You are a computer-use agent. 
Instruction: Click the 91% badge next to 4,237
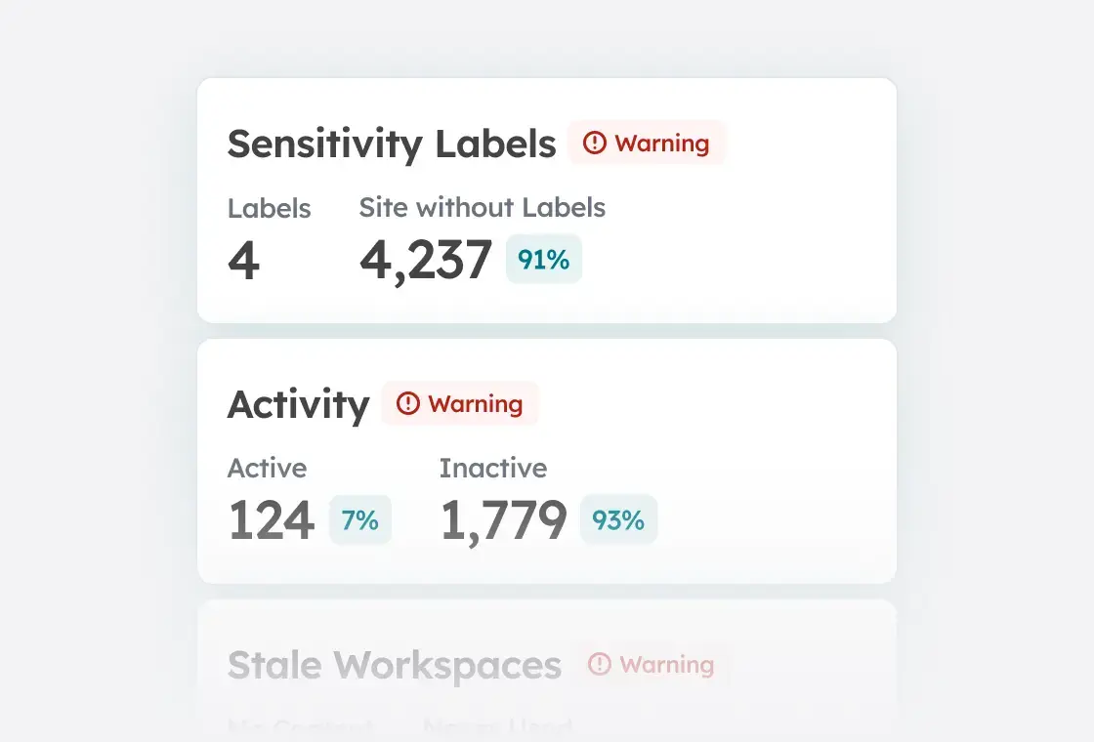(x=544, y=259)
